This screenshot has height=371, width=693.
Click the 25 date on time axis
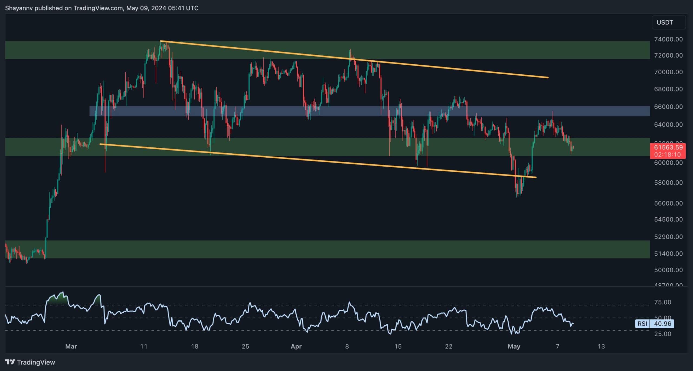pyautogui.click(x=245, y=346)
